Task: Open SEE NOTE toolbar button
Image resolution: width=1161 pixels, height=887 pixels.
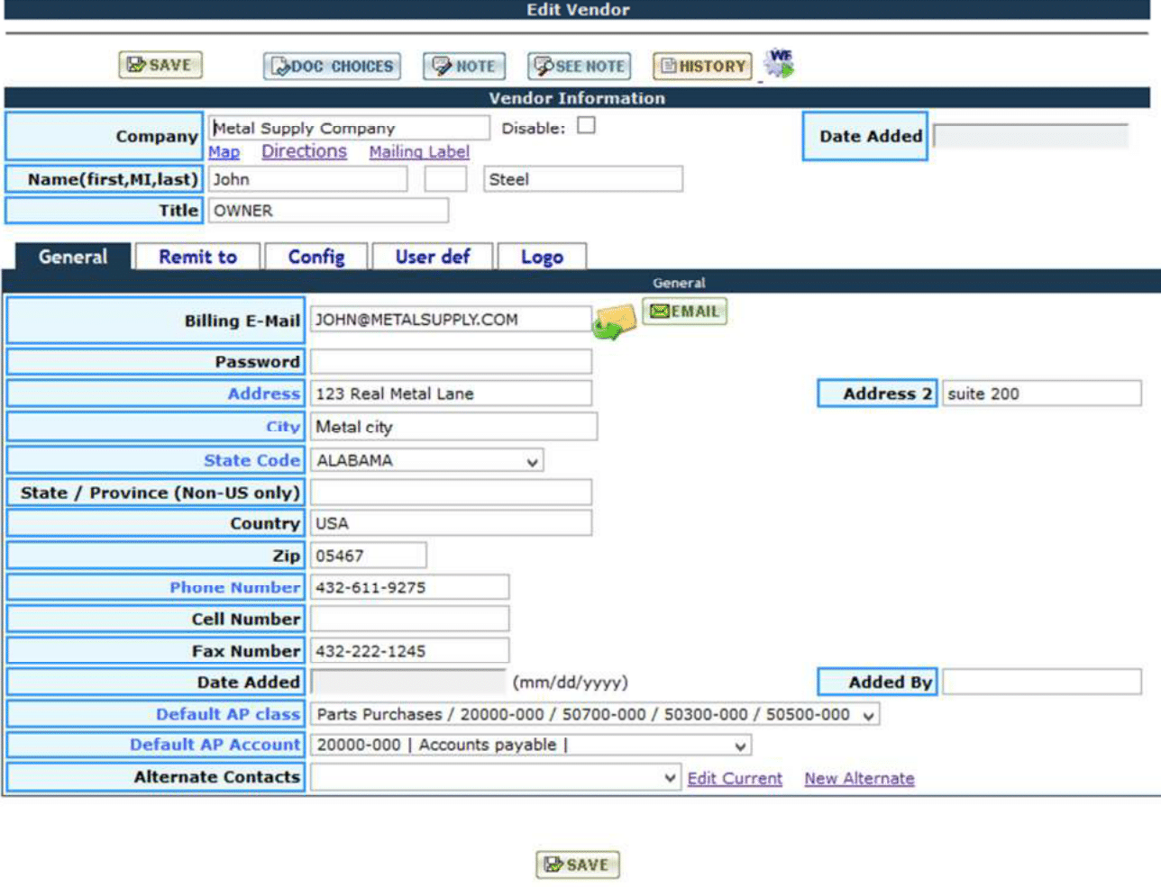Action: click(x=580, y=67)
